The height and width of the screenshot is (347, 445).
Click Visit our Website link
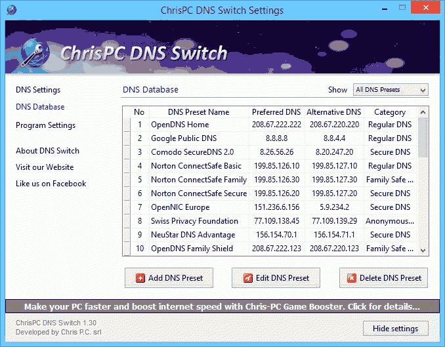tap(45, 167)
